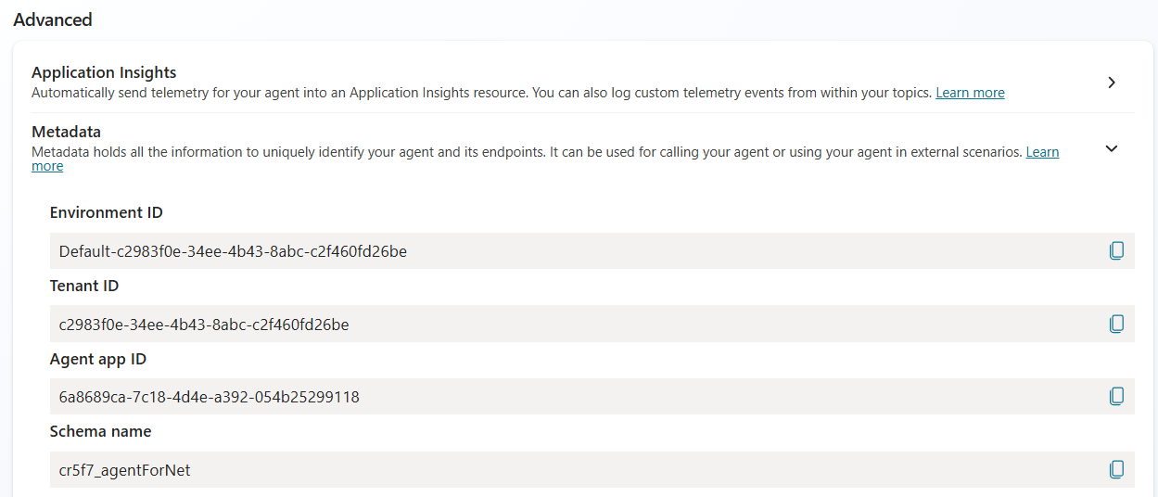
Task: Copy the Environment ID value
Action: coord(1116,250)
